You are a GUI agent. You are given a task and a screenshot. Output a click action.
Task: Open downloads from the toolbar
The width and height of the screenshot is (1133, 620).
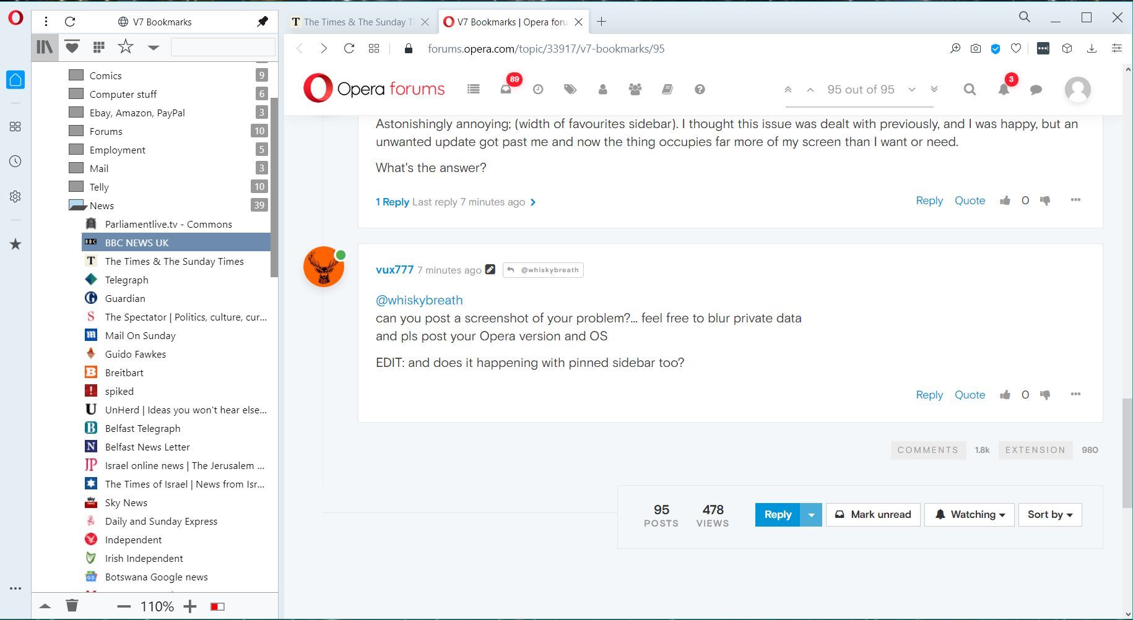1092,48
